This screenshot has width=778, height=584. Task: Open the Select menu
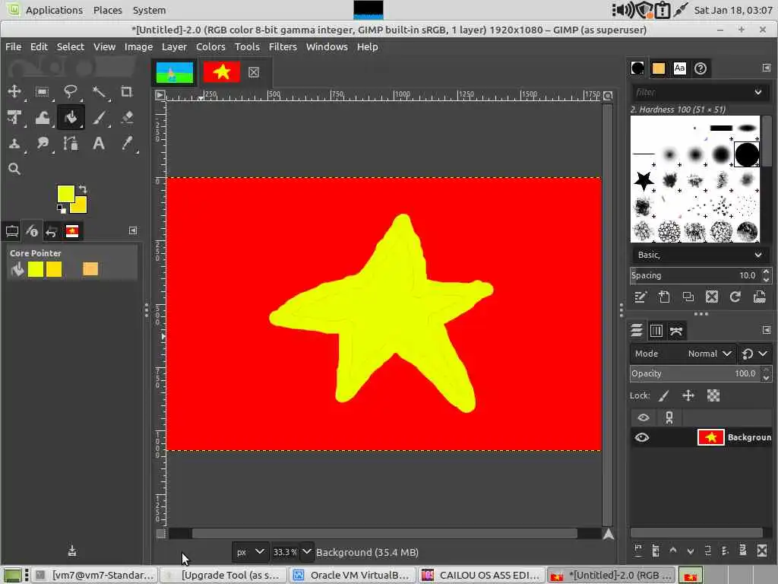tap(71, 46)
